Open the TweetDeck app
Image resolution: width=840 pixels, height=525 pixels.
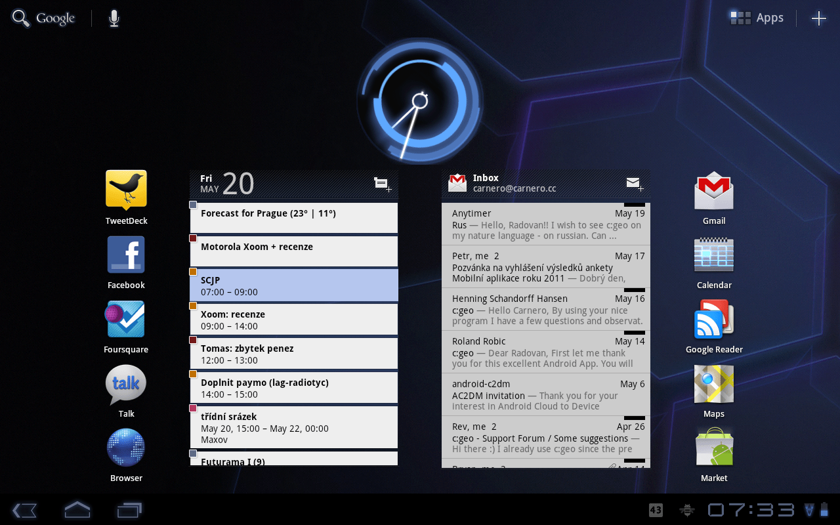point(126,190)
